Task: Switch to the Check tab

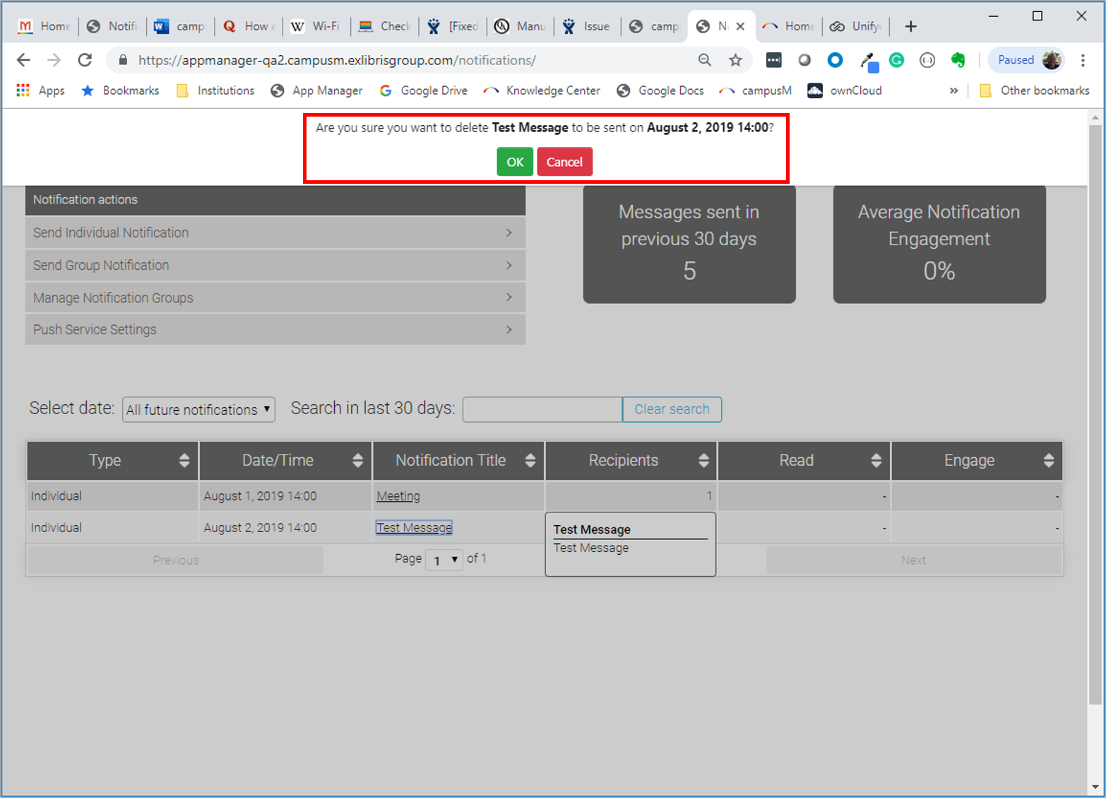Action: coord(384,26)
